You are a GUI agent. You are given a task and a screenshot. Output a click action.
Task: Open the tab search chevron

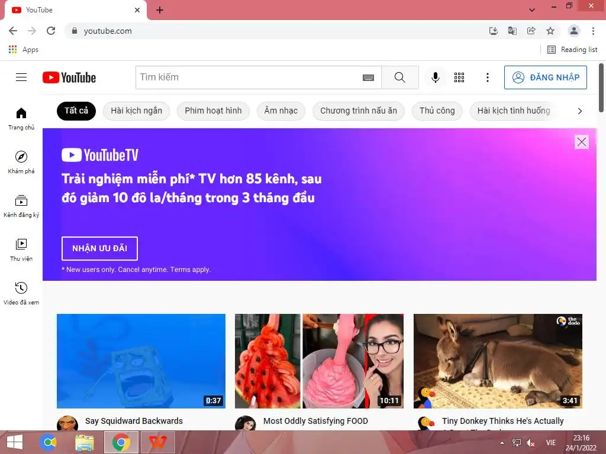pyautogui.click(x=532, y=10)
